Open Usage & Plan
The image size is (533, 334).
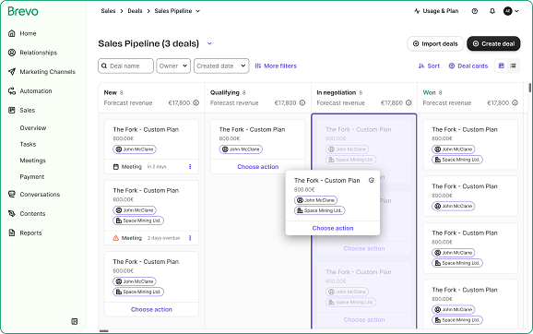(x=436, y=11)
